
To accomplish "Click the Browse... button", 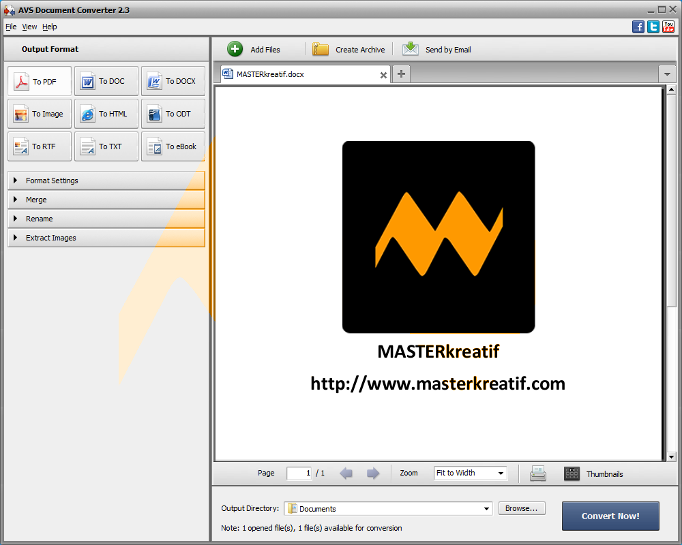I will point(522,508).
